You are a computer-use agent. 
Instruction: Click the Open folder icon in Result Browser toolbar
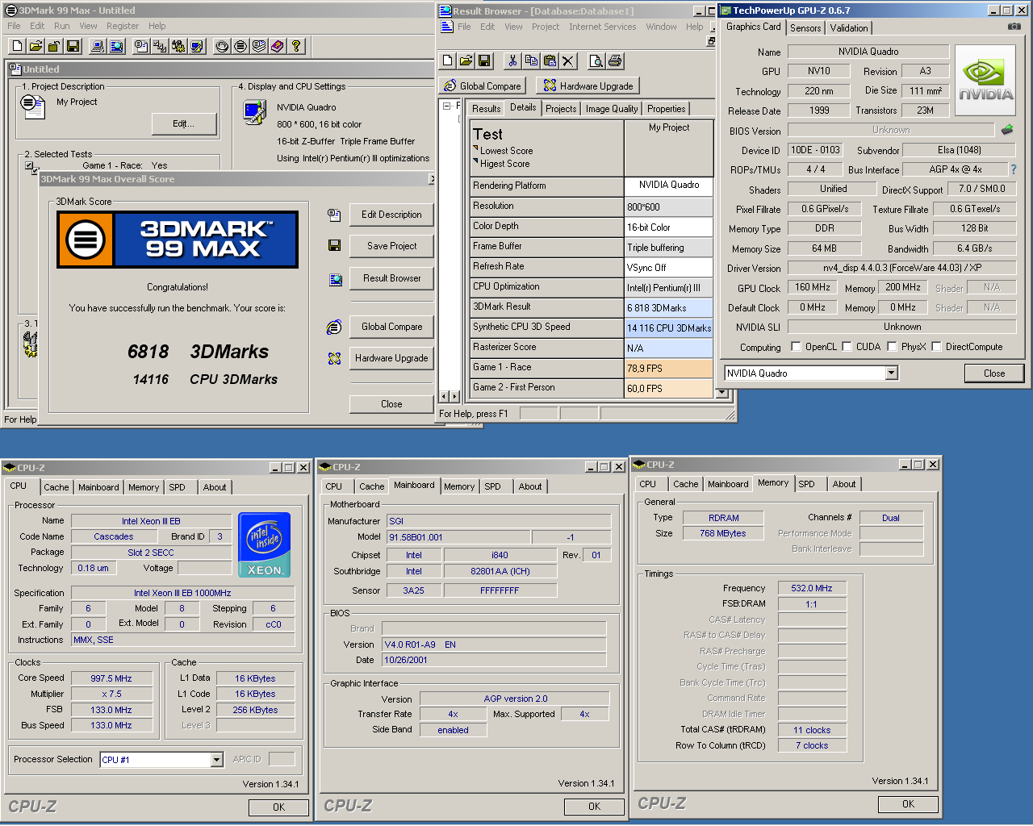coord(466,61)
